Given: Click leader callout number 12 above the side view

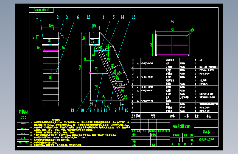Looking at the screenshot, I should [x=88, y=17].
